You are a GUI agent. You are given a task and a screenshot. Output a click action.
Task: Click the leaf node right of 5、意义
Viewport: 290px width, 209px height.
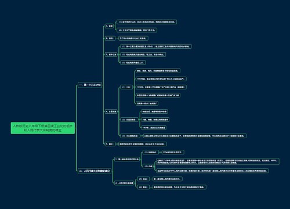pos(143,144)
